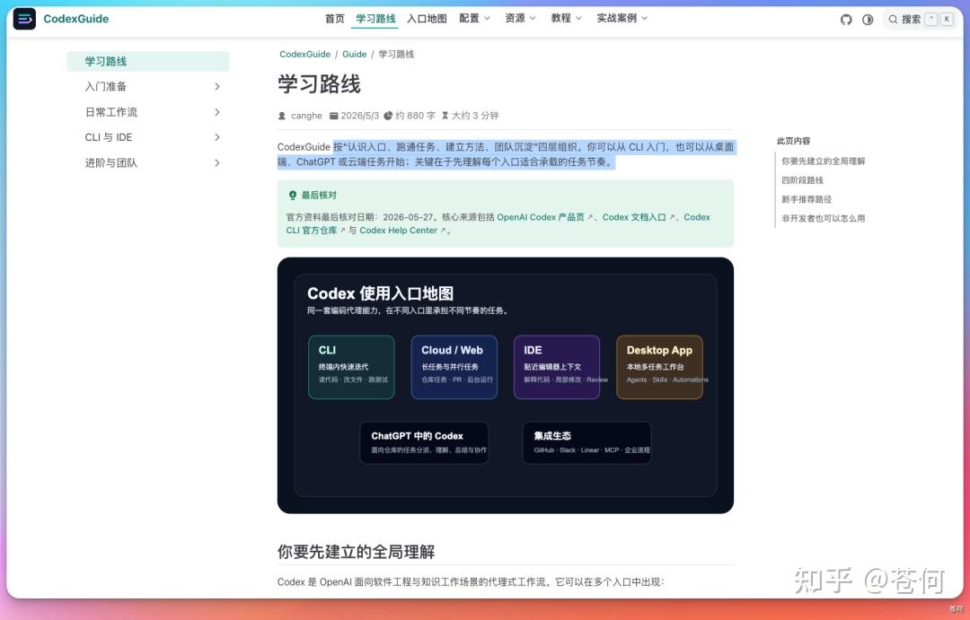Jump to 新手推荐路径 in outline
Screen dimensions: 970x620
pos(807,200)
